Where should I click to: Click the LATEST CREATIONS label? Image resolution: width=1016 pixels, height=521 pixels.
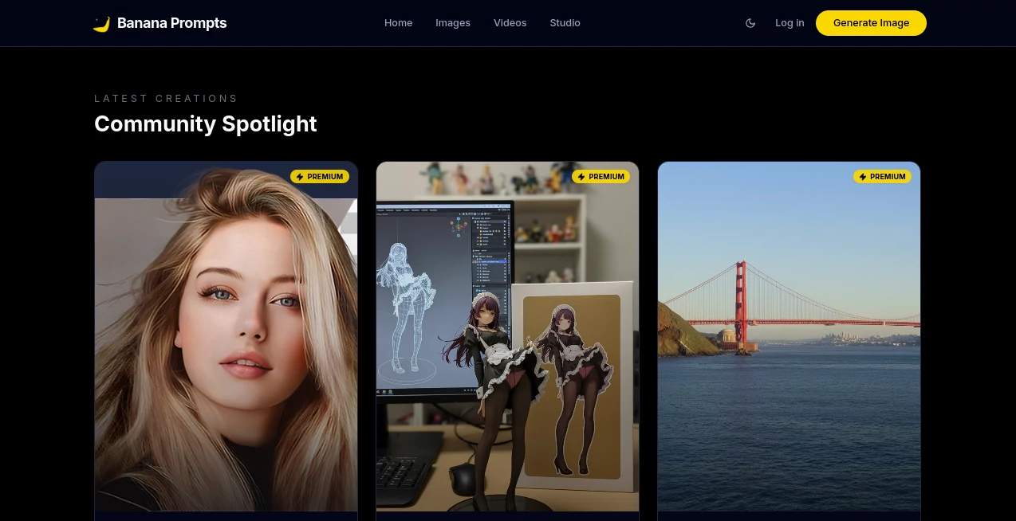click(166, 98)
